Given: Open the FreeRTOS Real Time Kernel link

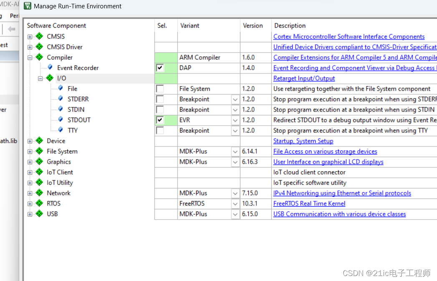Looking at the screenshot, I should point(309,203).
